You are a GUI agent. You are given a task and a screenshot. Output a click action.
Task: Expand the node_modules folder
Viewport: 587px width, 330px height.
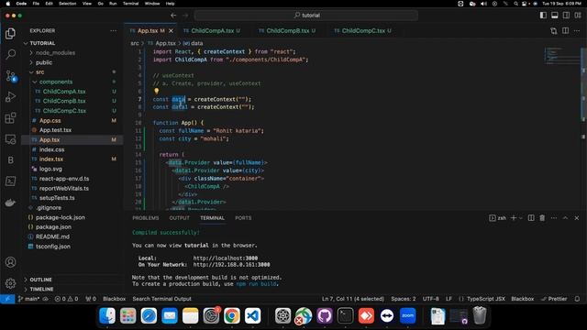click(x=31, y=53)
